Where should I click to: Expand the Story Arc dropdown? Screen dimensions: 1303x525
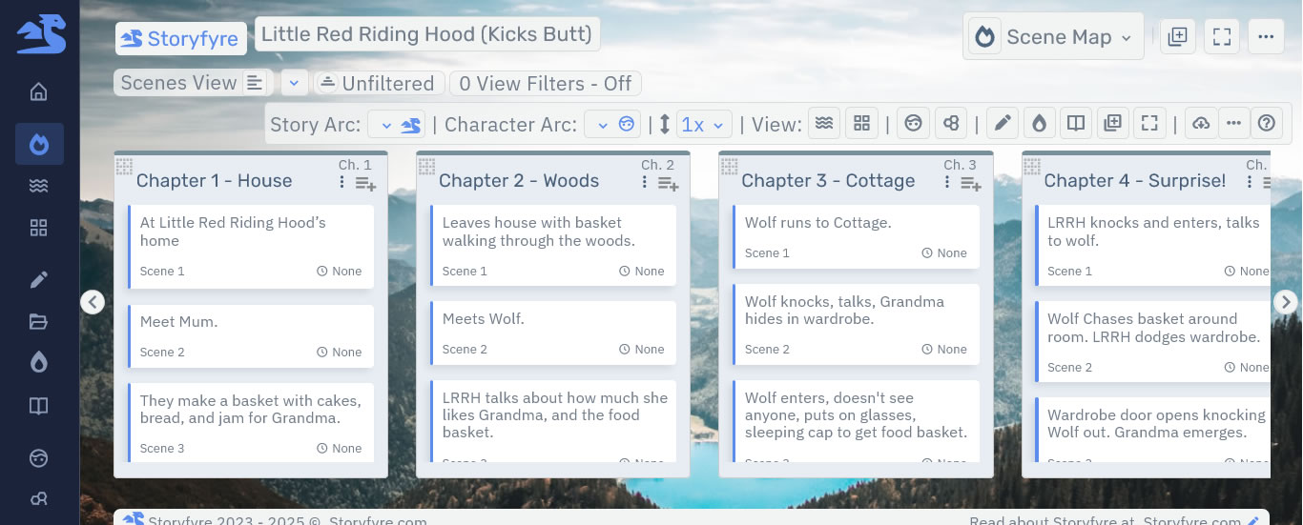tap(397, 125)
